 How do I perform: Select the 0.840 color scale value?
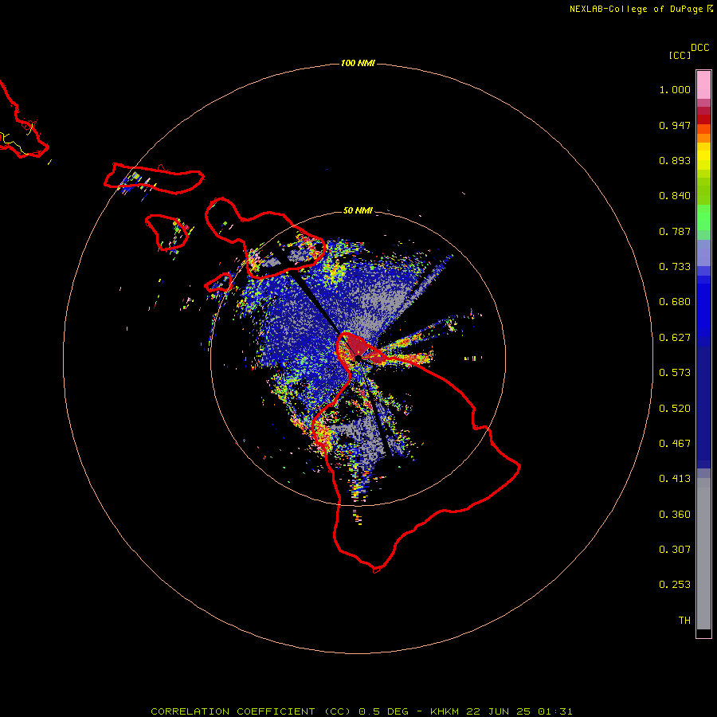pos(675,196)
